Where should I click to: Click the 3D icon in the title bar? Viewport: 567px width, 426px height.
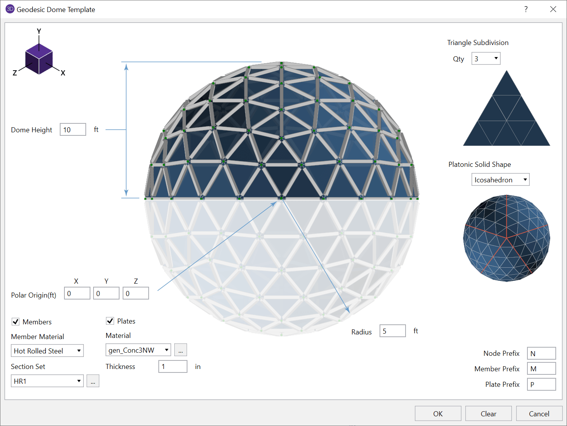(10, 9)
